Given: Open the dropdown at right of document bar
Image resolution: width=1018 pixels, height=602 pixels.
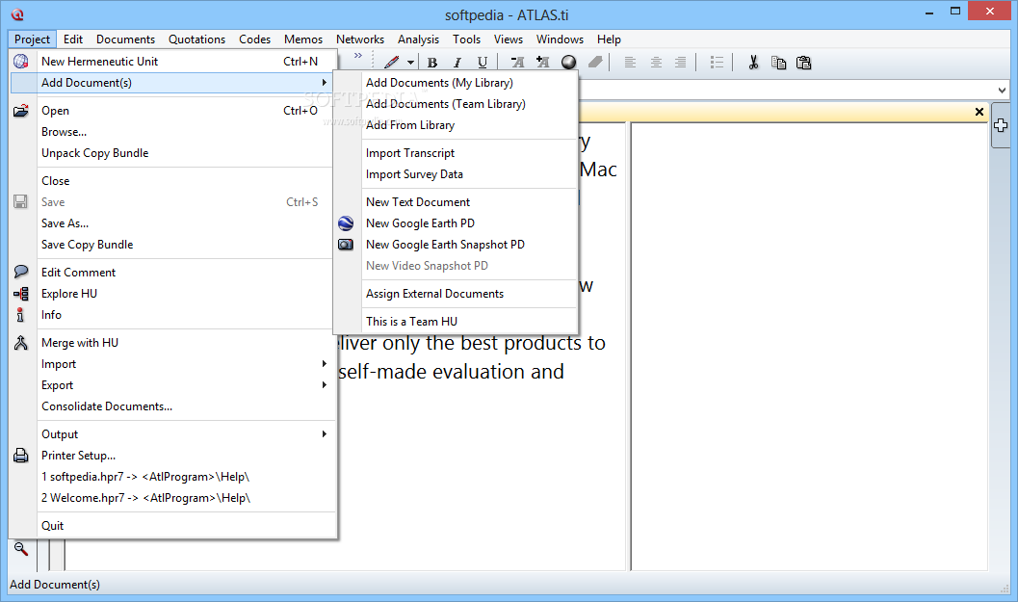Looking at the screenshot, I should pyautogui.click(x=1002, y=91).
